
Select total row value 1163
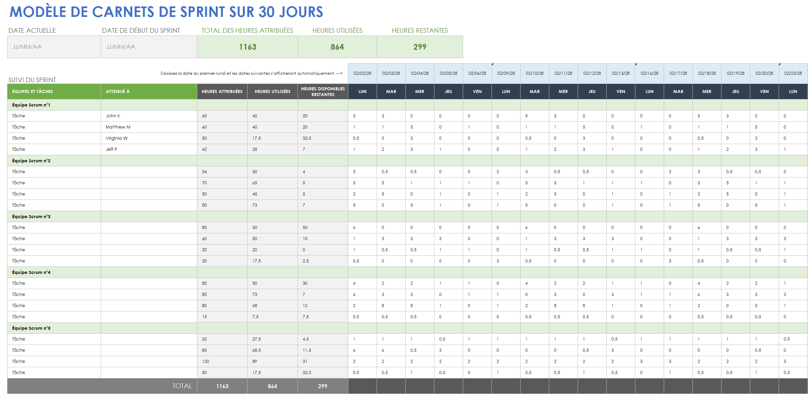click(x=222, y=386)
